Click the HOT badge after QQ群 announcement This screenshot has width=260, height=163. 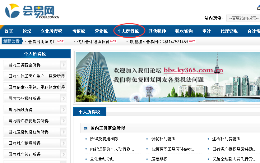[x=192, y=41]
